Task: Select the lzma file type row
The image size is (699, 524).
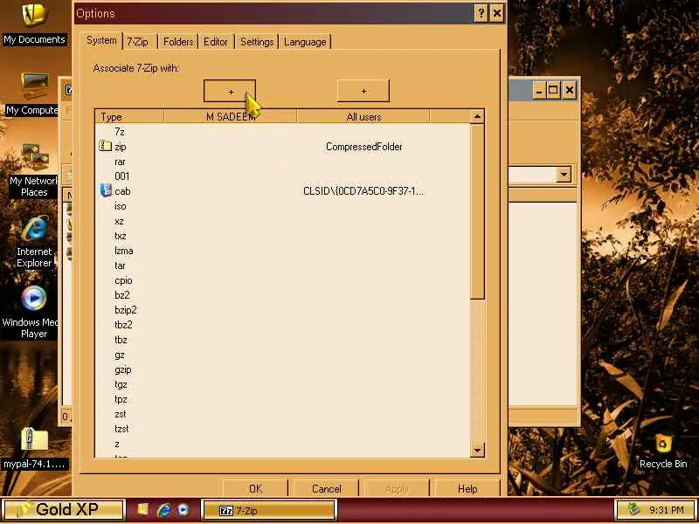Action: [282, 251]
